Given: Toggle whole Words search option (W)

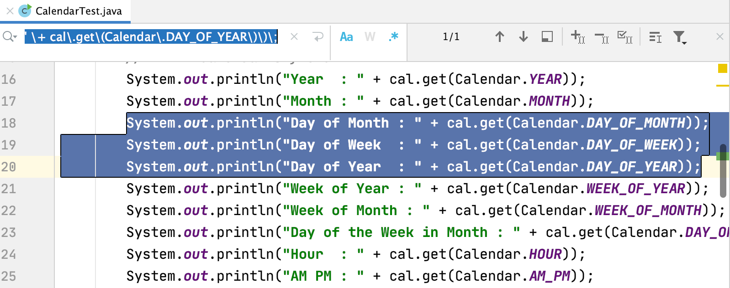Looking at the screenshot, I should (x=370, y=37).
